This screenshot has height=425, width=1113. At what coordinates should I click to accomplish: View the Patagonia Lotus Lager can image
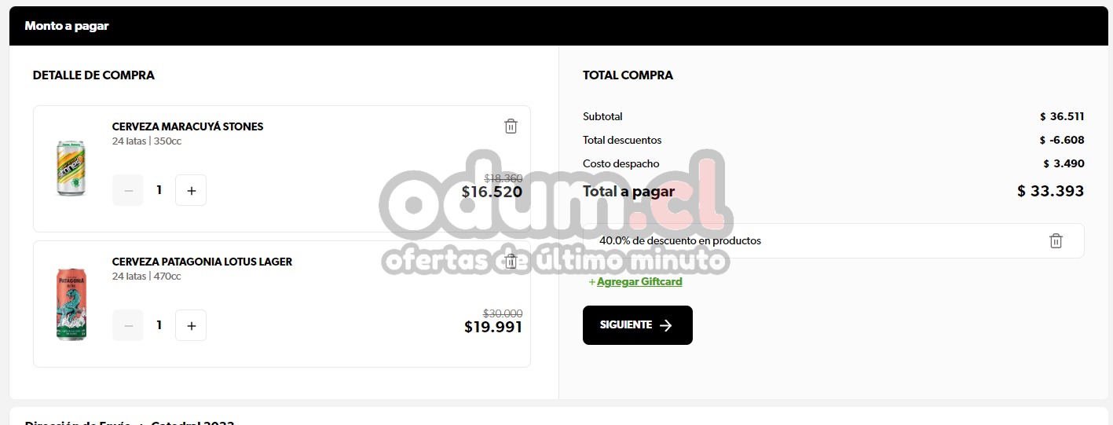click(x=71, y=304)
